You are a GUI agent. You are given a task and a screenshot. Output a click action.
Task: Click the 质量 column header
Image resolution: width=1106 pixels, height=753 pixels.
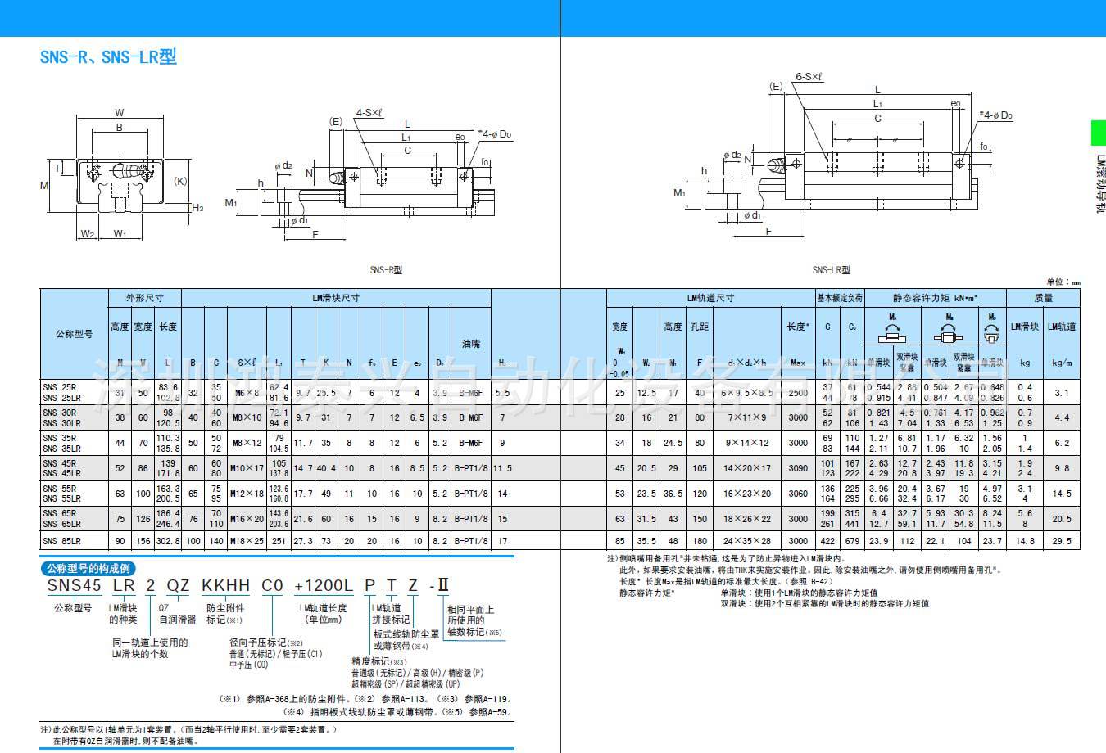coord(1043,298)
